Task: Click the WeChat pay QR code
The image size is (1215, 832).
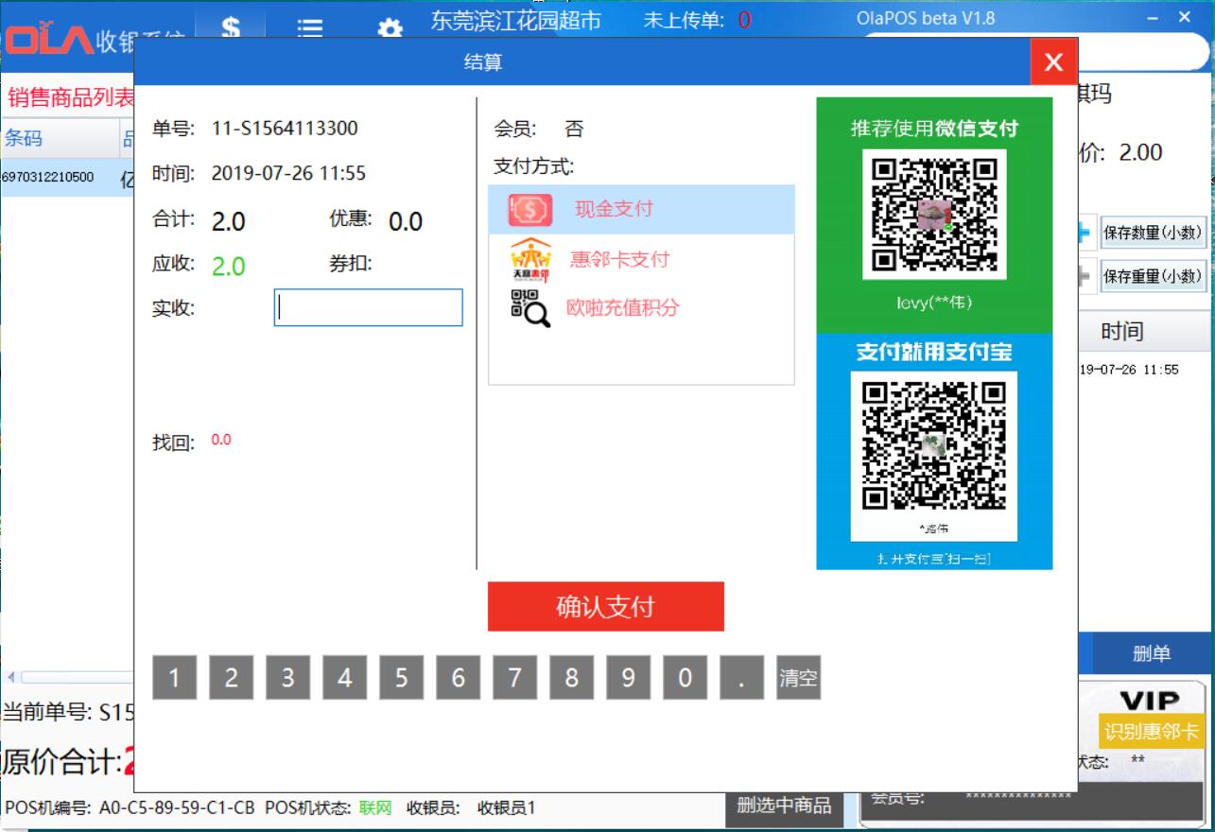Action: (934, 214)
